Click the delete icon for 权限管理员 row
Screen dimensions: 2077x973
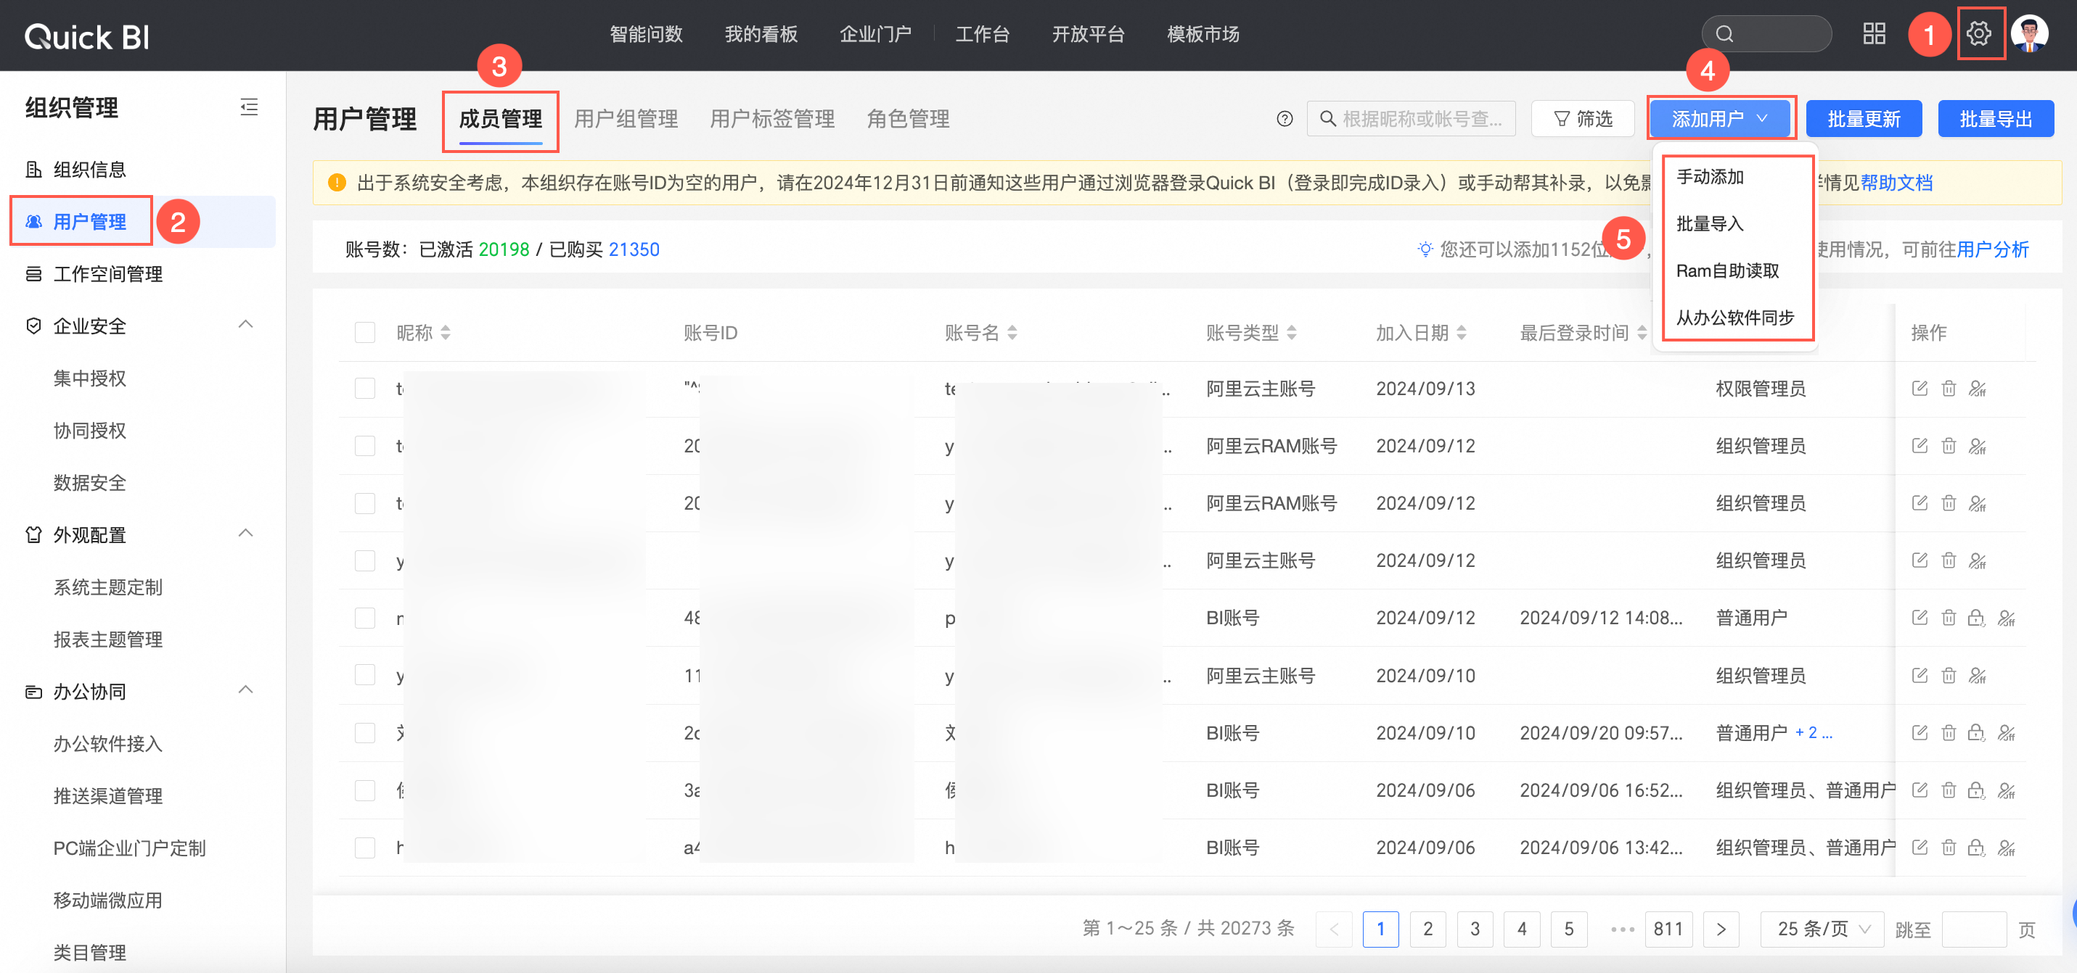(1948, 388)
